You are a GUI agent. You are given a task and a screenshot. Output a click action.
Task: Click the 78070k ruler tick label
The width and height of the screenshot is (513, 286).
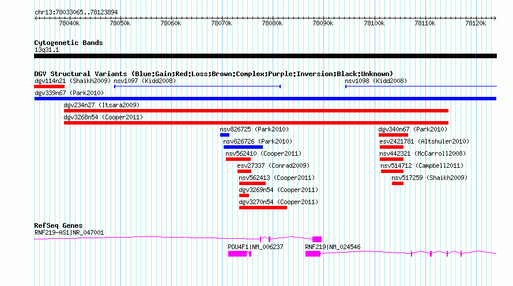[221, 23]
